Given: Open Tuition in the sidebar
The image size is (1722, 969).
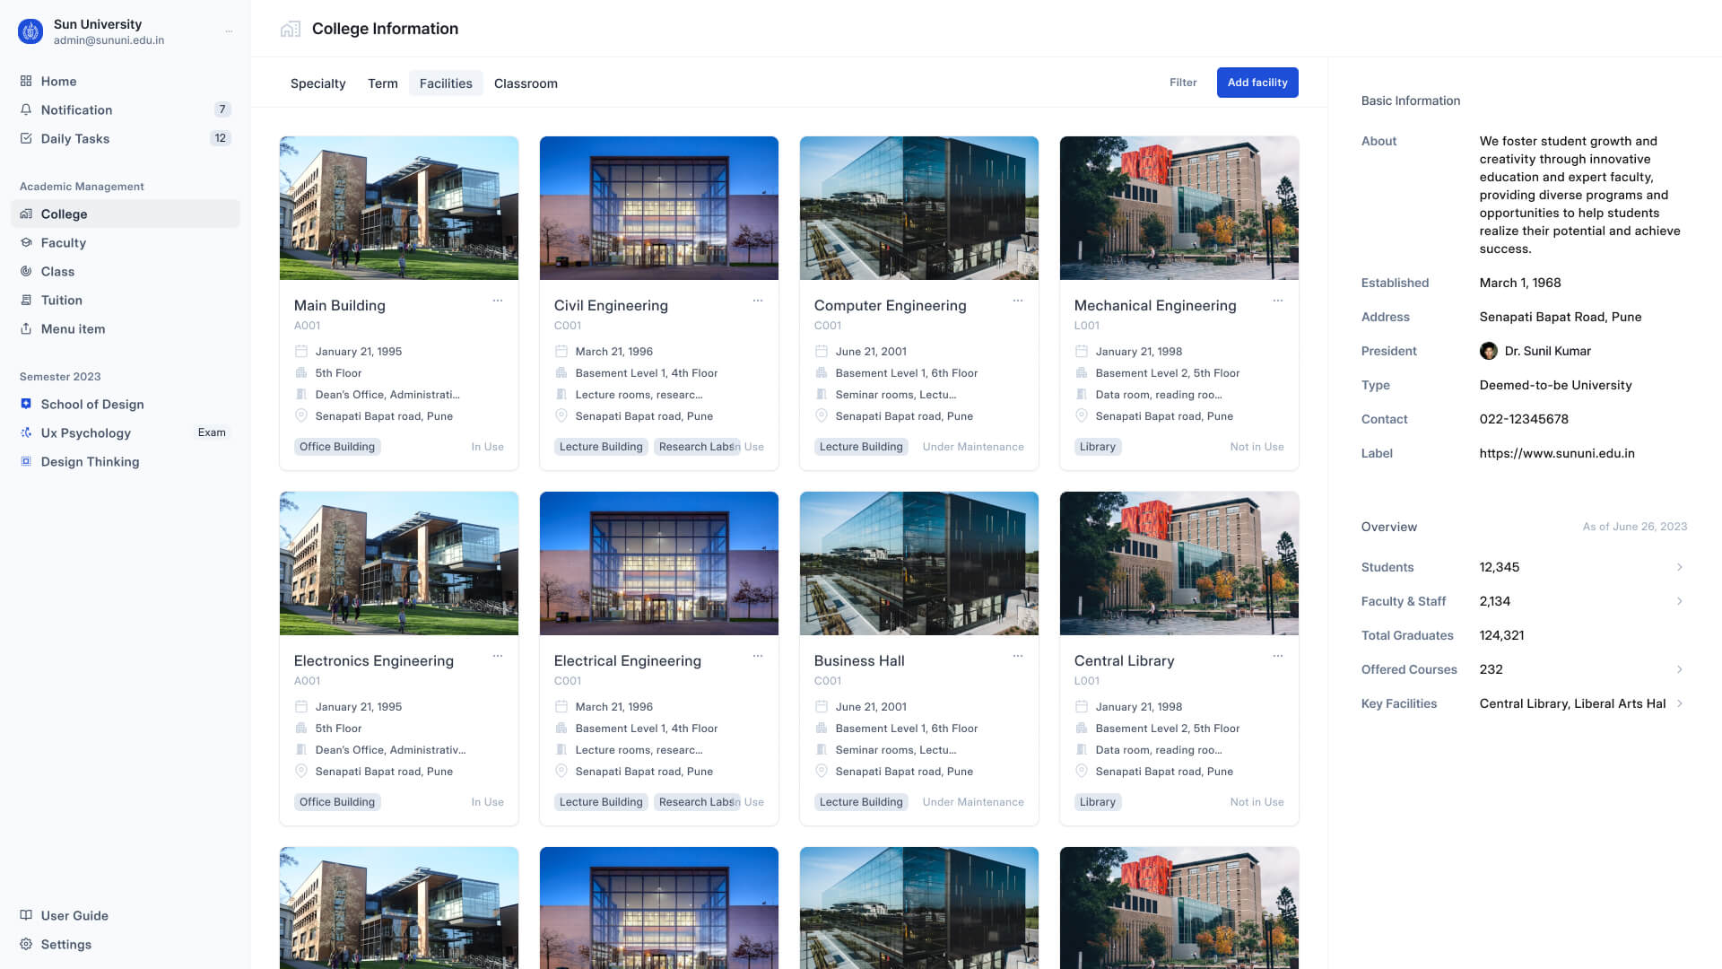Looking at the screenshot, I should tap(126, 300).
